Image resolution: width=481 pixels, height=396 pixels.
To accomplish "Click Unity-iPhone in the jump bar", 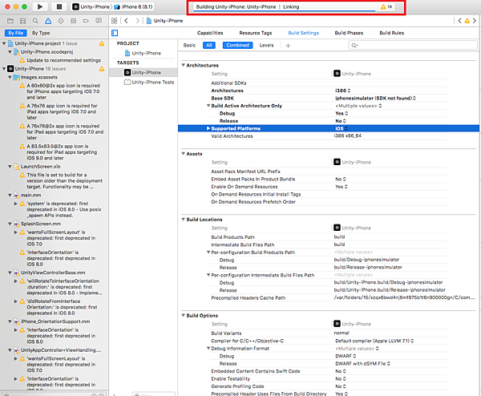I will click(x=164, y=21).
